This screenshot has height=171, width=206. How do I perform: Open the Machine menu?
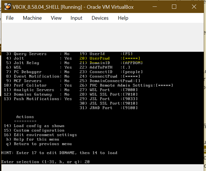pos(32,18)
